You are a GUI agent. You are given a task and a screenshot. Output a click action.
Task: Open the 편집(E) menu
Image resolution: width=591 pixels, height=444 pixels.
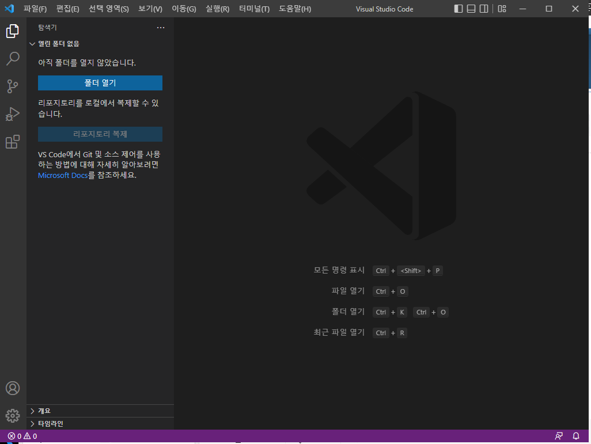pos(68,9)
